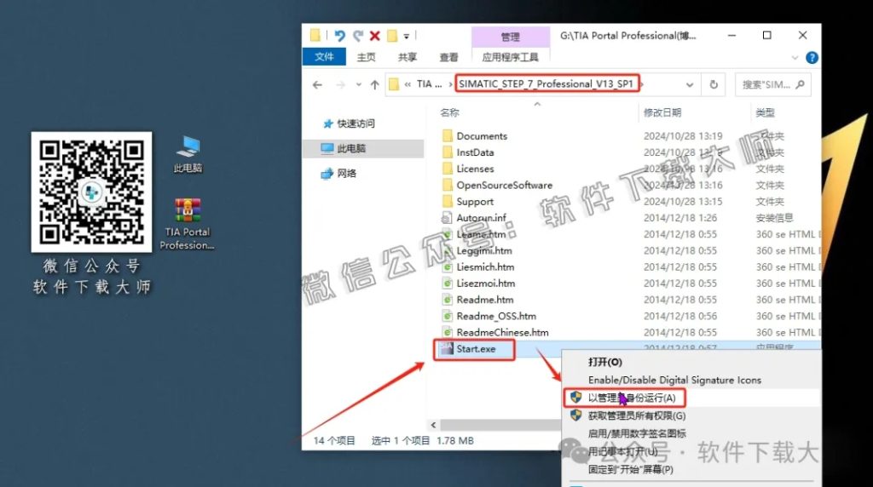
Task: Select the 管理 contextual tab header
Action: (510, 37)
